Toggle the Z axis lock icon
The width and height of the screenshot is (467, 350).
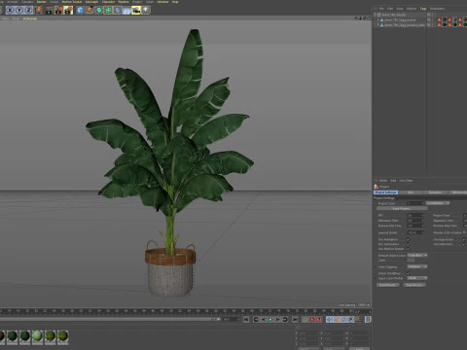[x=28, y=11]
